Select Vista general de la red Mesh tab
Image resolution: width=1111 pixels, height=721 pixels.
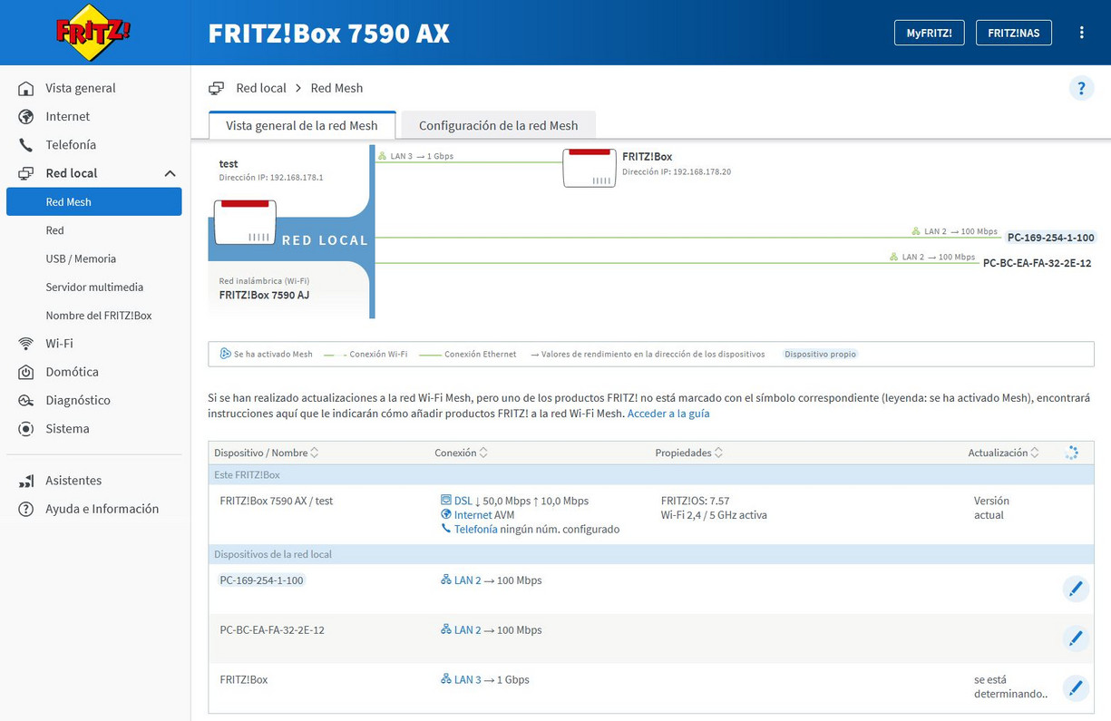[302, 125]
